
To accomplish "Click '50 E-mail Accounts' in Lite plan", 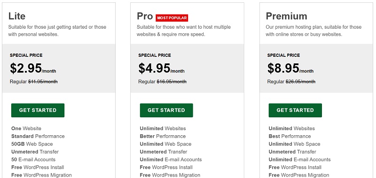I will pyautogui.click(x=33, y=160).
